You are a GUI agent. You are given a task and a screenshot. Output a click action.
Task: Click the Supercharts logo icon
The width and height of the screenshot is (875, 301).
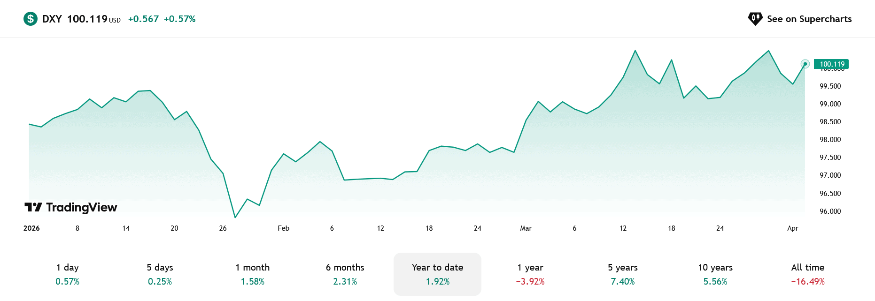tap(755, 19)
